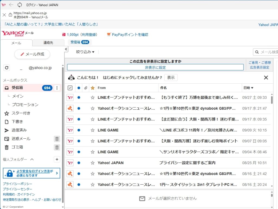This screenshot has width=278, height=209.
Task: Add a new personal folder with plus icon
Action: 57,159
